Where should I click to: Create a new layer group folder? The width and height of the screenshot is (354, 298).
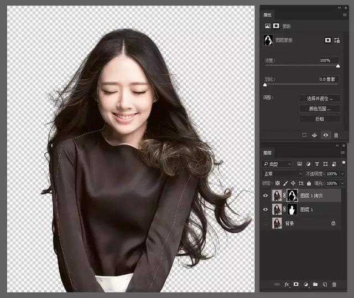[315, 285]
